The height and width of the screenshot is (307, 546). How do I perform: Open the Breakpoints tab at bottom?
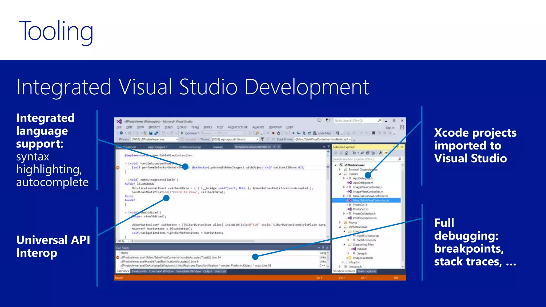(x=139, y=271)
